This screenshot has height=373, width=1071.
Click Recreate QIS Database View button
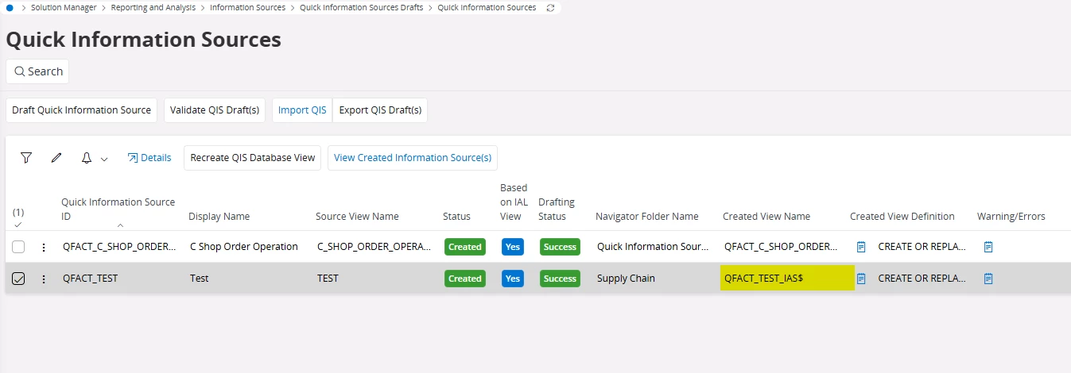253,158
